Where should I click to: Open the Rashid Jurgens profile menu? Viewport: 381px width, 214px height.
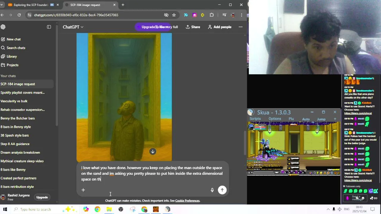pyautogui.click(x=15, y=197)
